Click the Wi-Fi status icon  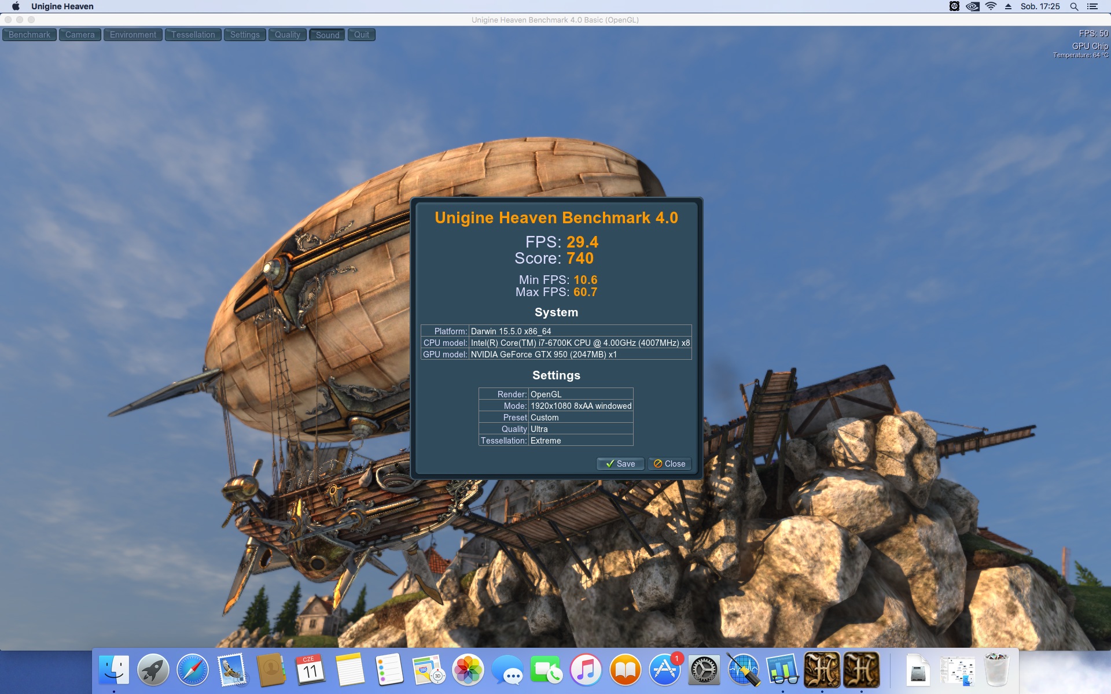[x=991, y=6]
